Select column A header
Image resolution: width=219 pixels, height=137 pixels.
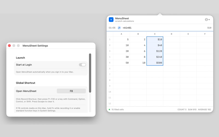coord(121,34)
